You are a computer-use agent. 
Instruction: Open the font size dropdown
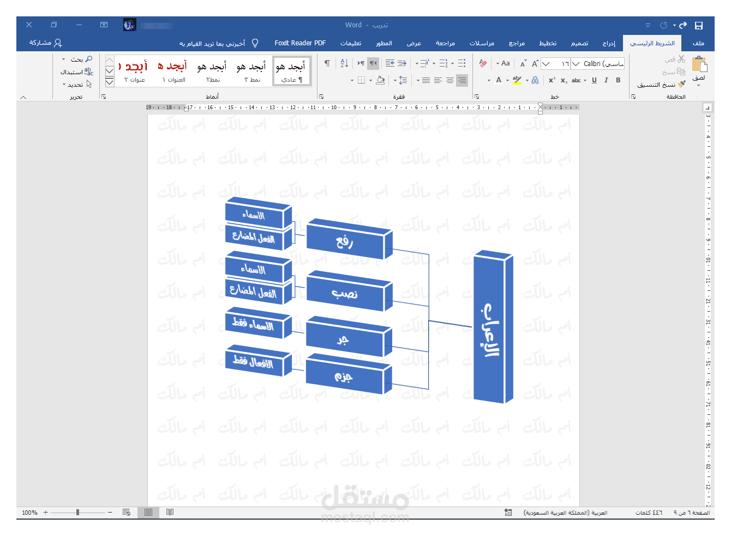pos(546,64)
